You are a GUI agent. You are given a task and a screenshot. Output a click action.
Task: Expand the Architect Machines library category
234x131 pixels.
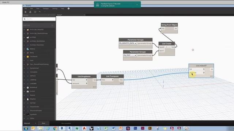24,45
